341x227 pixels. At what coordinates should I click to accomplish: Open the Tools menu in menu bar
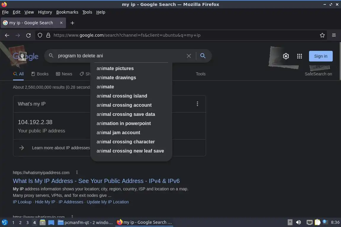(87, 12)
